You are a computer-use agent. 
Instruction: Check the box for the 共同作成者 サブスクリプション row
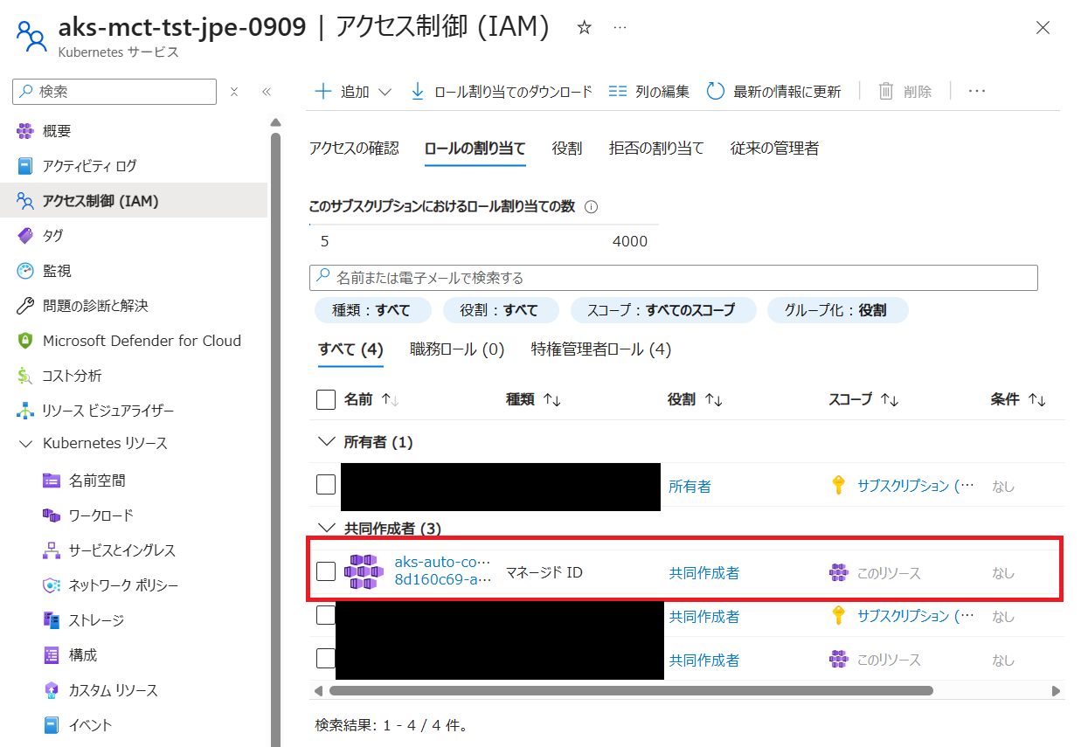(326, 615)
